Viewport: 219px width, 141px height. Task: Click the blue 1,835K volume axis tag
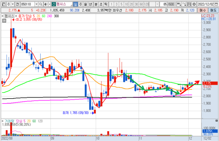tap(210, 131)
